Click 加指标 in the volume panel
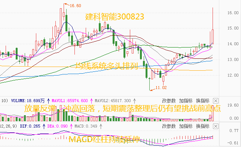 click(186, 101)
